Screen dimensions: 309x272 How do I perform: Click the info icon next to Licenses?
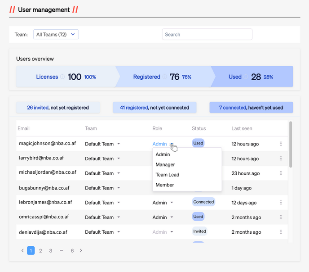[62, 77]
